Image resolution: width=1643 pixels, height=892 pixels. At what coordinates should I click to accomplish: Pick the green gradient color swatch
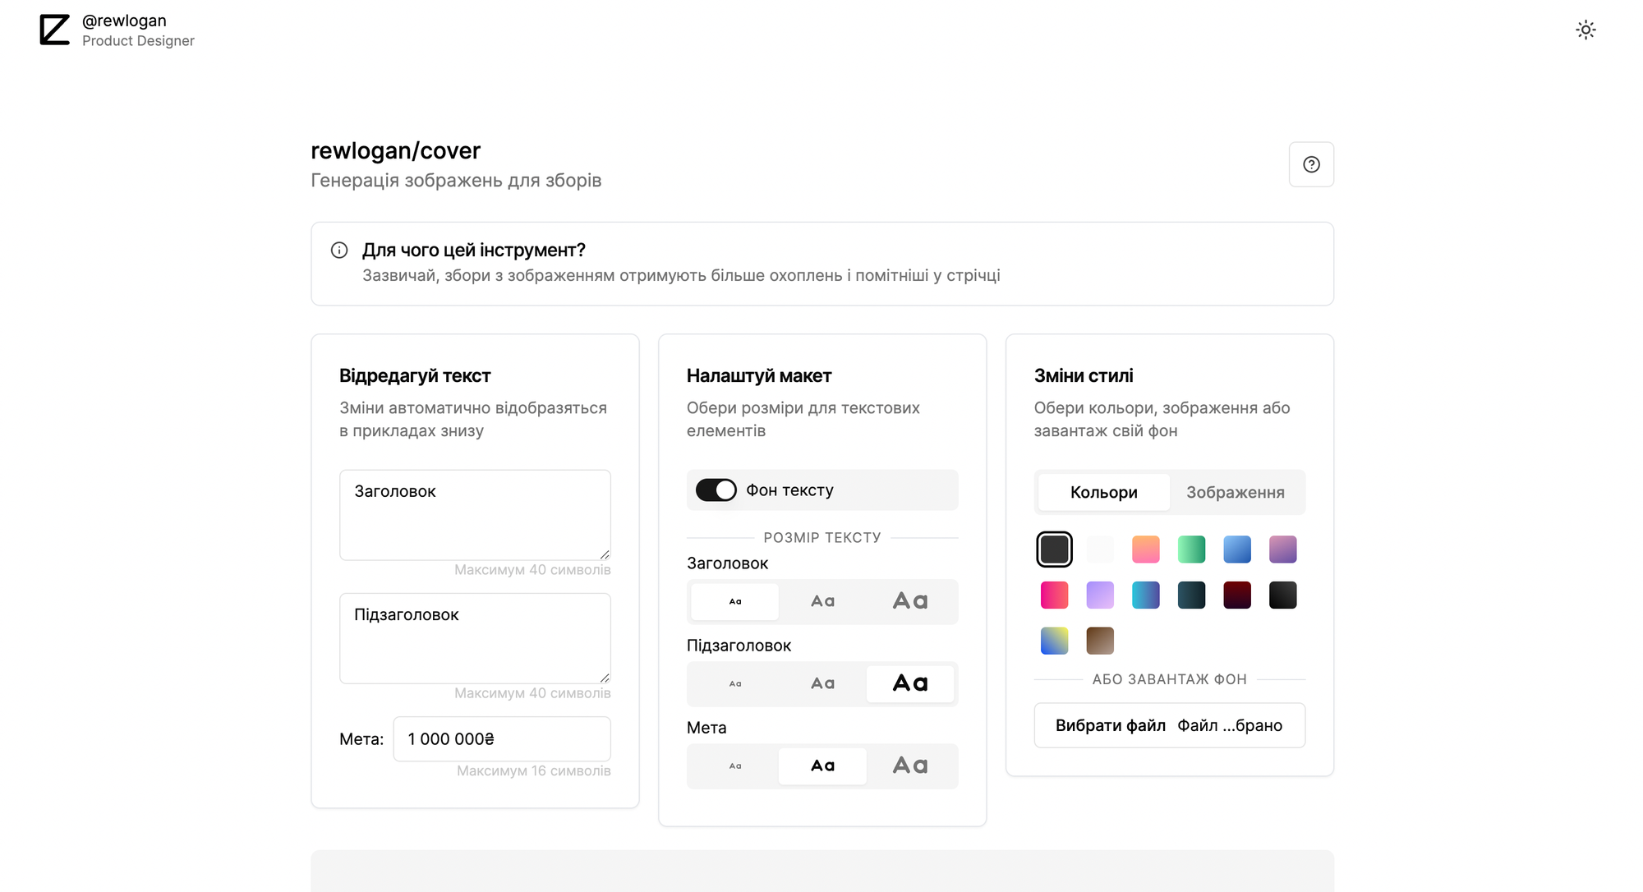click(x=1191, y=549)
